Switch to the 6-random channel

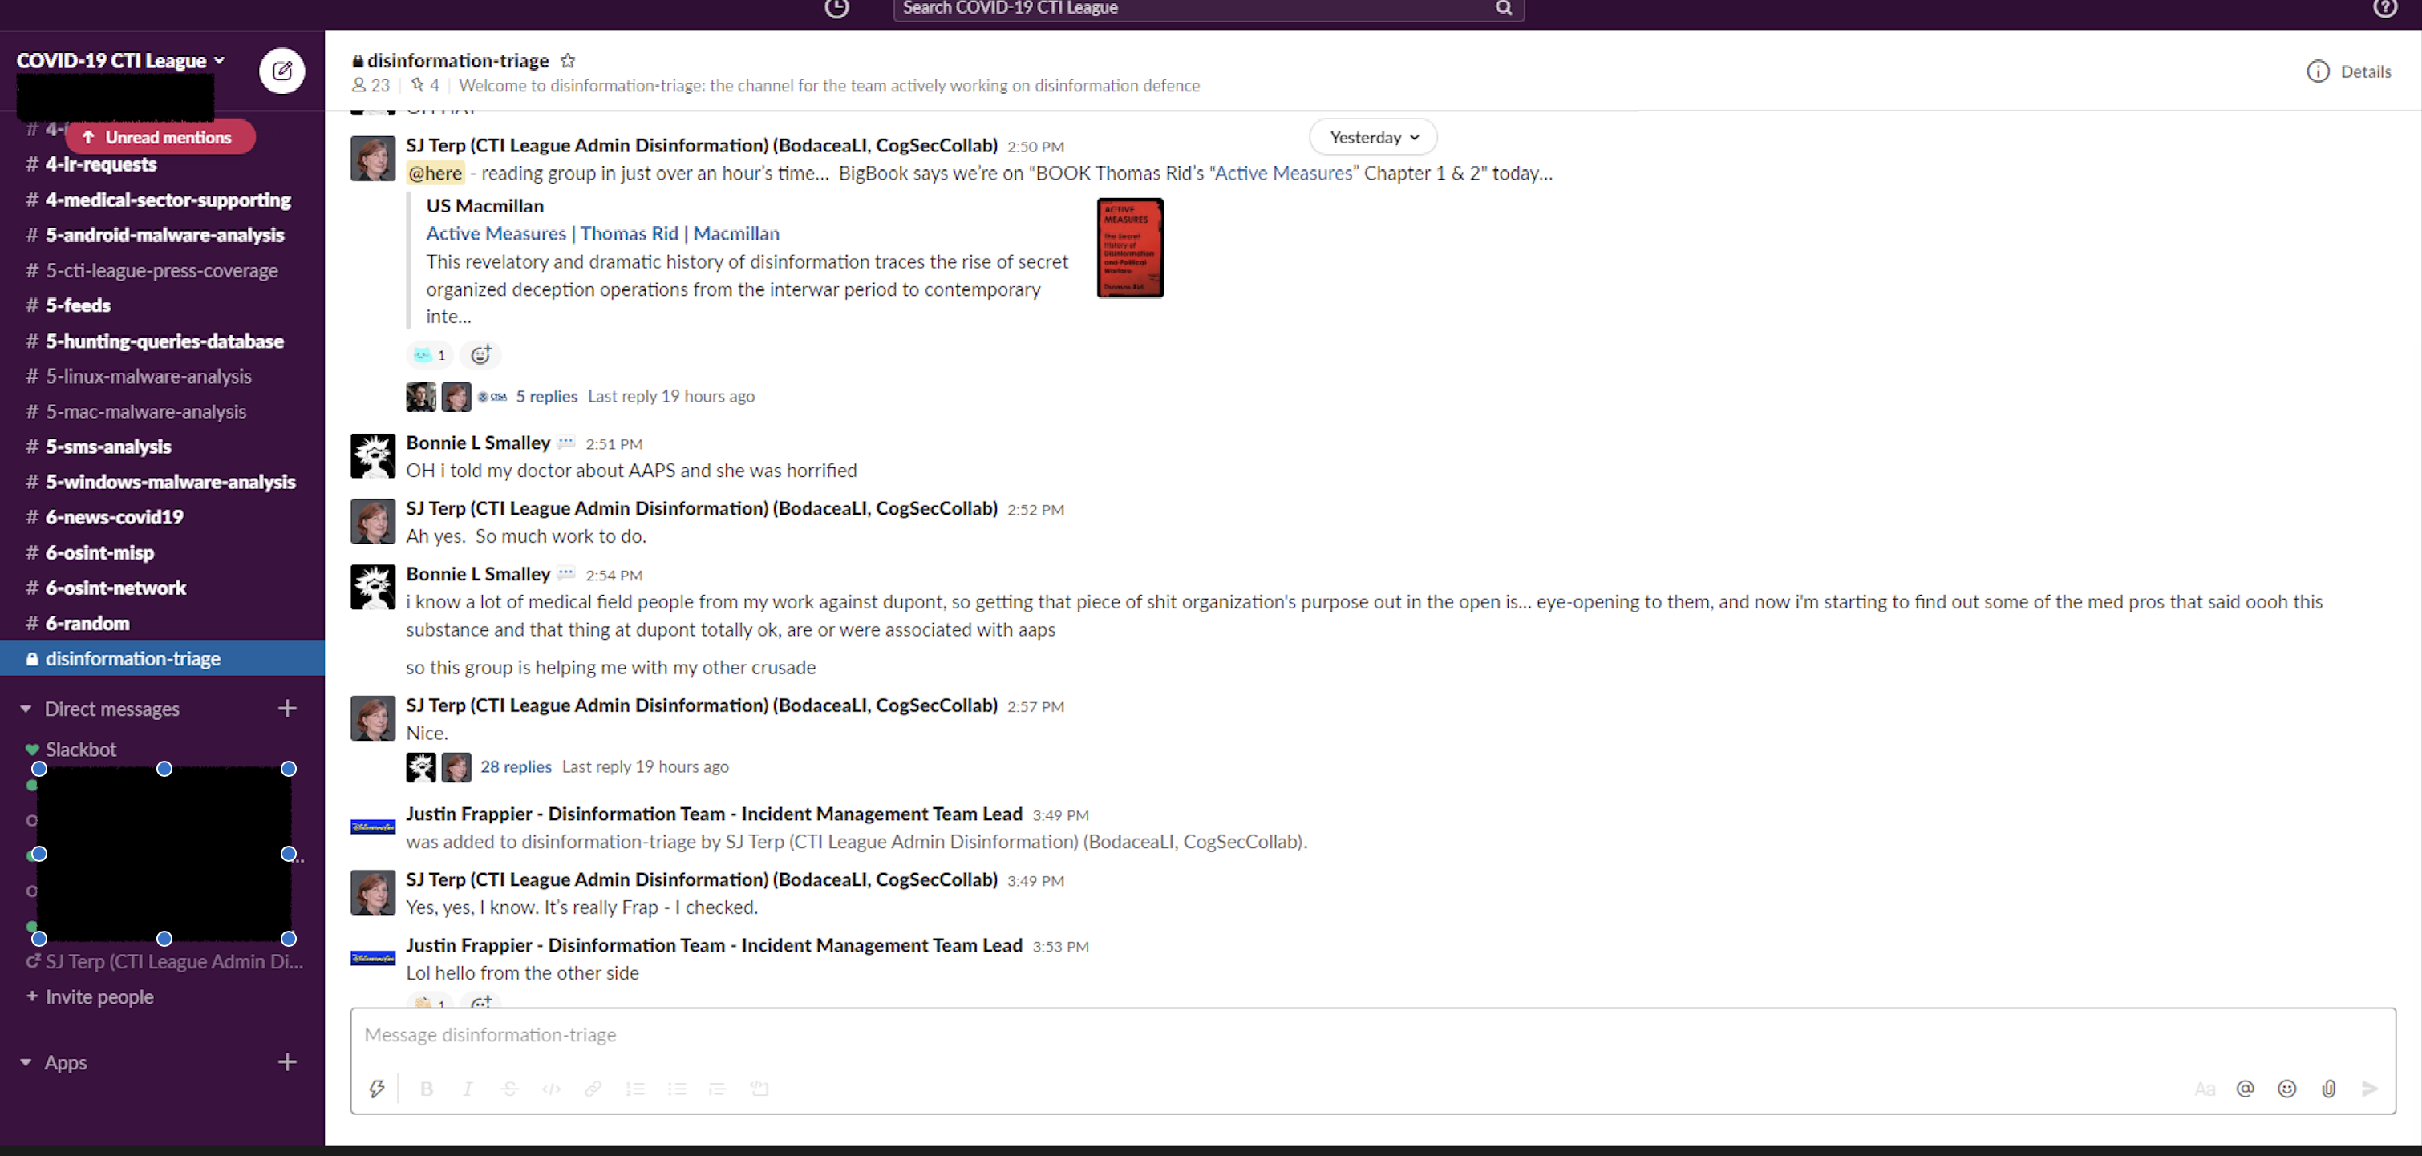point(87,623)
